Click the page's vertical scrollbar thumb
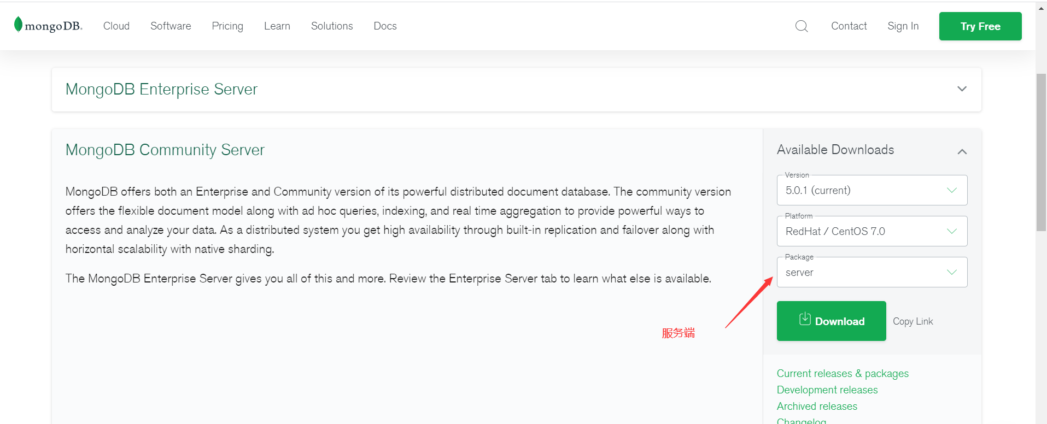The width and height of the screenshot is (1047, 424). 1041,152
